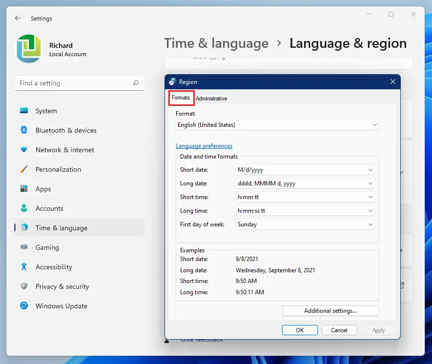Open Privacy & security settings
This screenshot has height=364, width=432.
(x=80, y=286)
